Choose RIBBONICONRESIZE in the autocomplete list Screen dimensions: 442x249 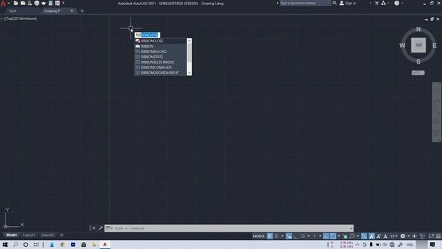160,68
